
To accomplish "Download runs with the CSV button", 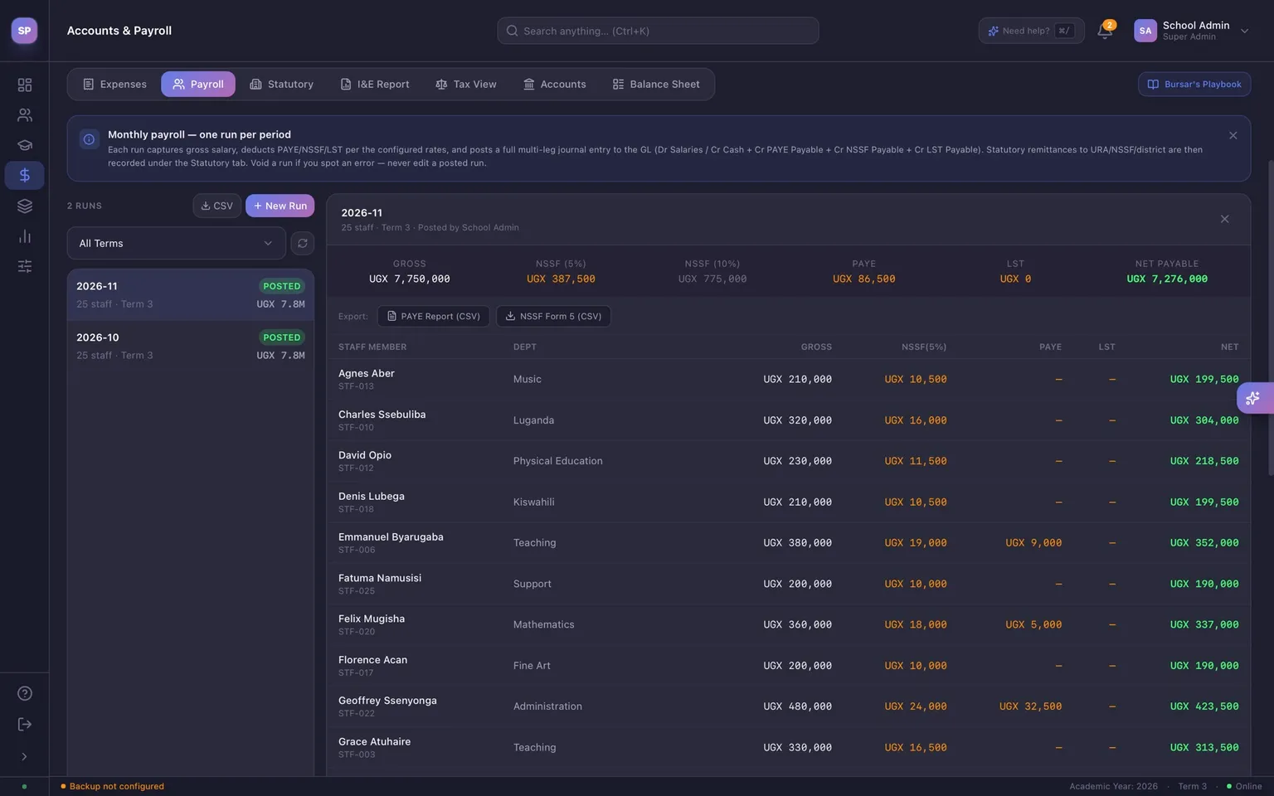I will coord(217,206).
